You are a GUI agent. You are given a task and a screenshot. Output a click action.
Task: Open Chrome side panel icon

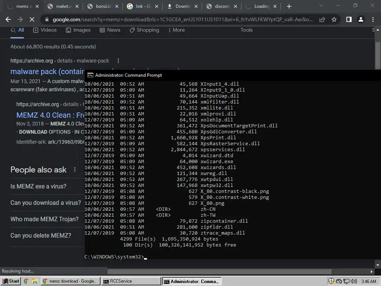pyautogui.click(x=349, y=19)
